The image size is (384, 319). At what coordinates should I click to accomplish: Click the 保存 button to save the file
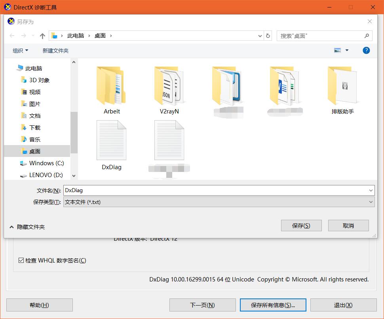(301, 225)
